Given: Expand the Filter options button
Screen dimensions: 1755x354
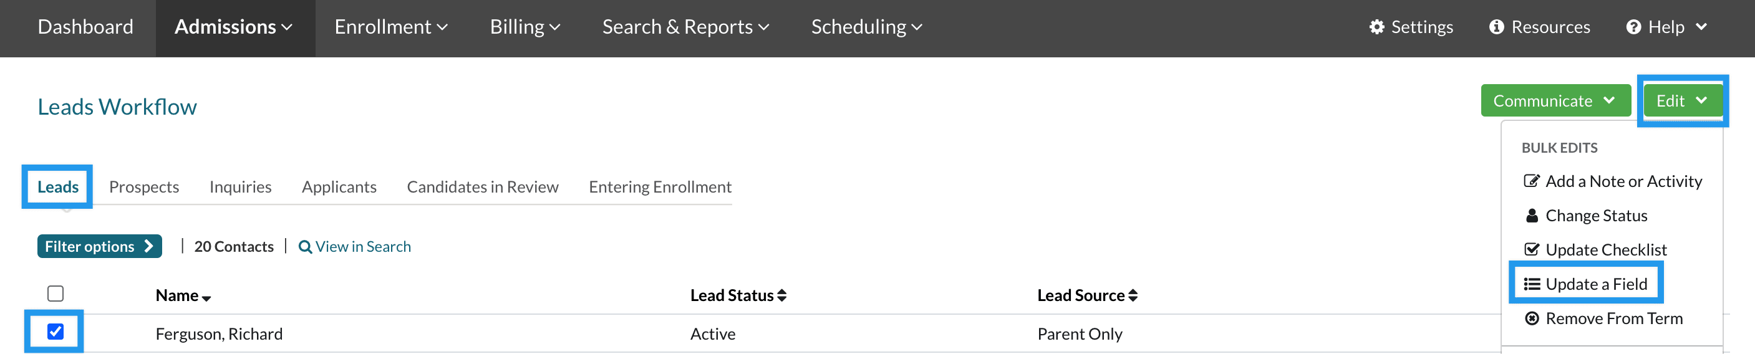Looking at the screenshot, I should [x=99, y=246].
